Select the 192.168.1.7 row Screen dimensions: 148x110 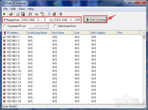72,60
